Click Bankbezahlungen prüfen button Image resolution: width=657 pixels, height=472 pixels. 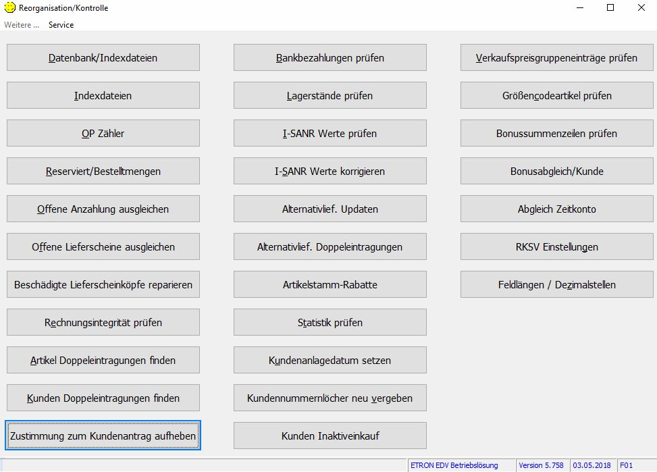click(x=330, y=58)
